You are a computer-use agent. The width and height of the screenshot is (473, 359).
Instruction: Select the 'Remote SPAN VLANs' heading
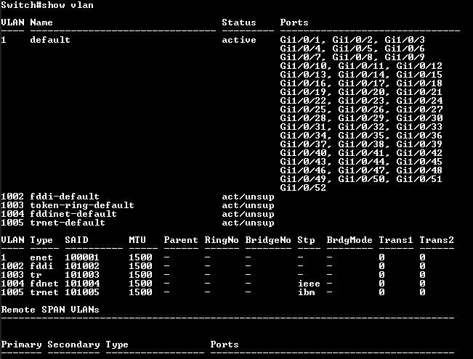(x=50, y=310)
